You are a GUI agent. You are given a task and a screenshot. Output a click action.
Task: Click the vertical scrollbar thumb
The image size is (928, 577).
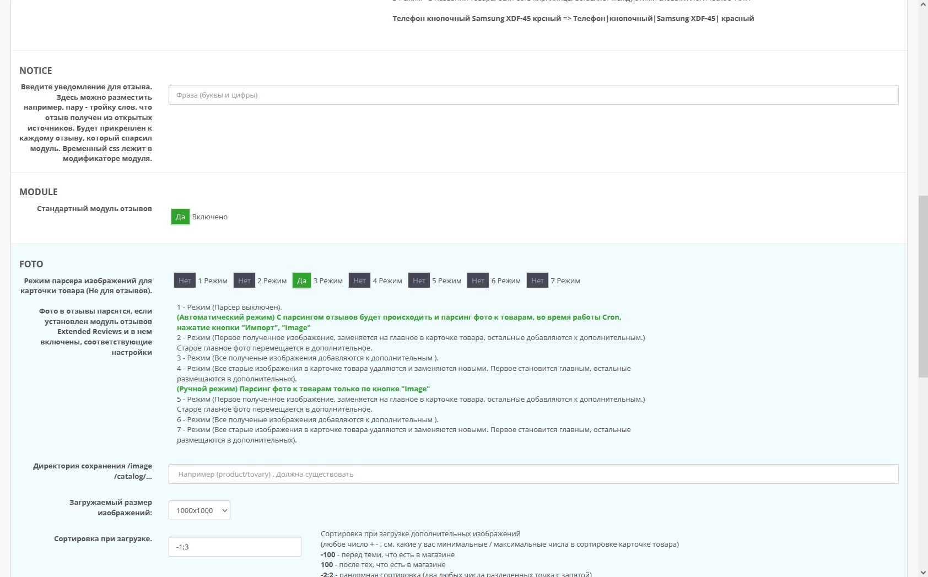[923, 286]
